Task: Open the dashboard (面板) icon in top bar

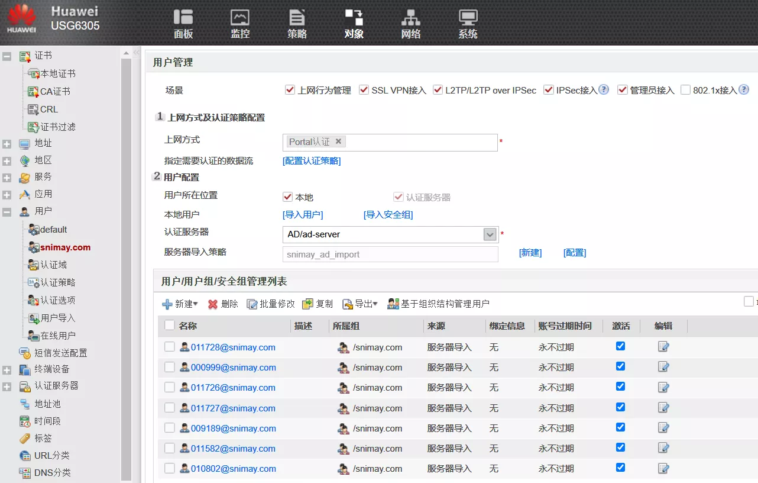Action: (x=183, y=18)
